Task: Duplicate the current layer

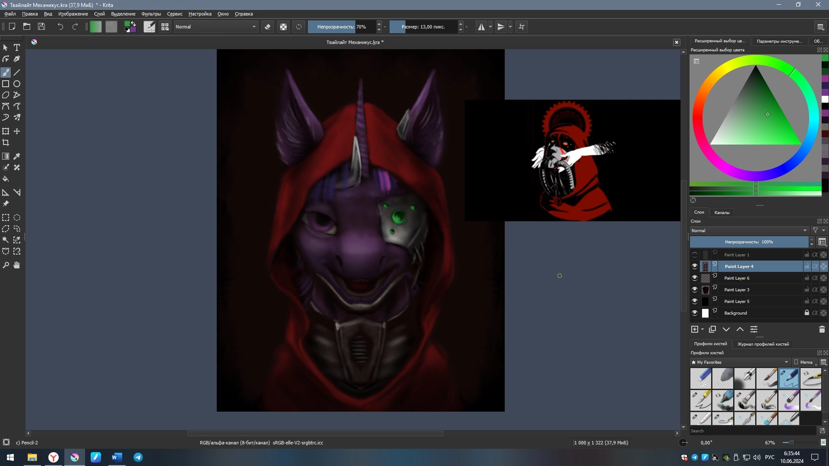Action: coord(712,330)
